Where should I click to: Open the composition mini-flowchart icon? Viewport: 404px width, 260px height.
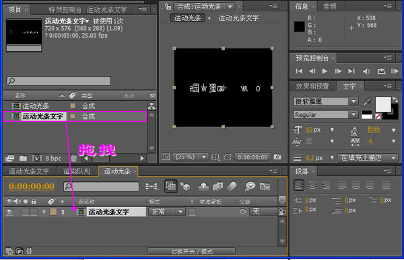(x=151, y=186)
